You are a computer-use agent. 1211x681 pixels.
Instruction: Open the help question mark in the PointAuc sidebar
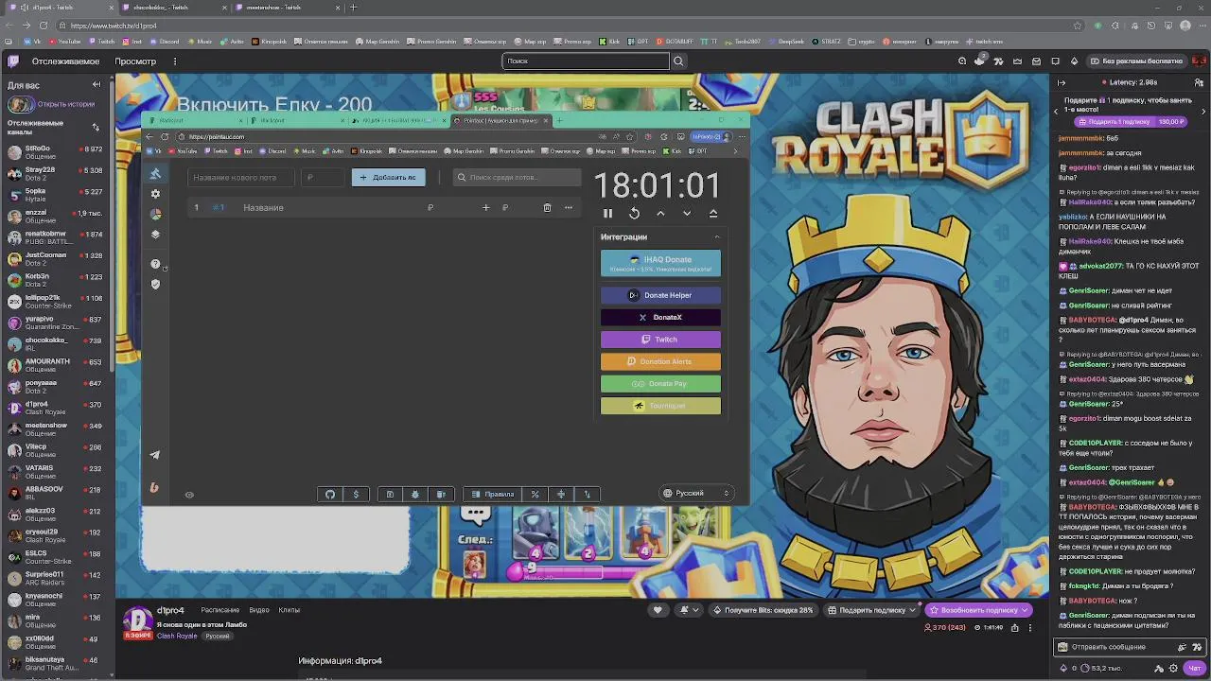[155, 264]
